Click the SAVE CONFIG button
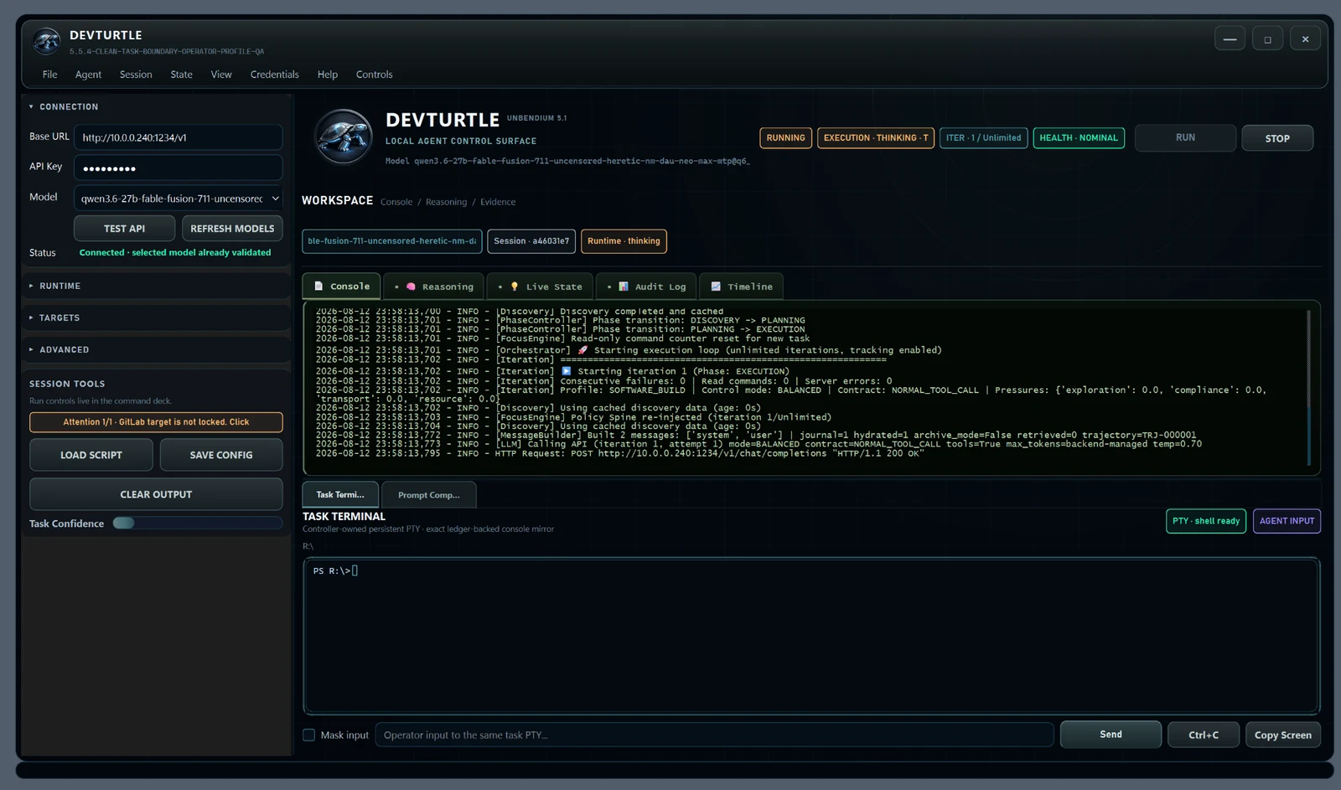 [221, 455]
